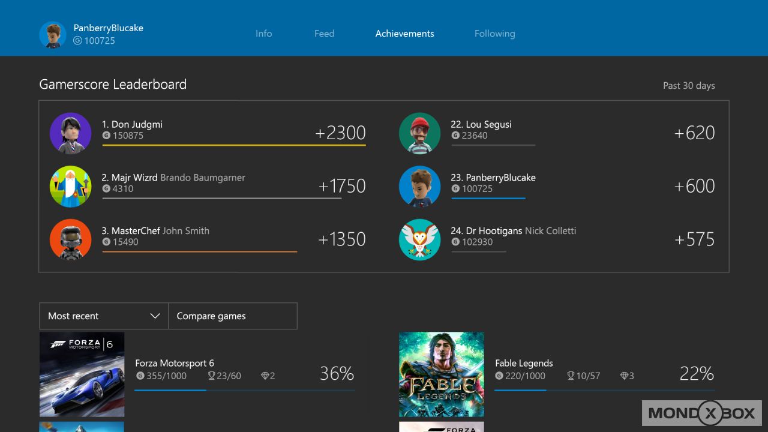Open Majr Wizrd wizard avatar
The image size is (768, 432).
pyautogui.click(x=71, y=186)
